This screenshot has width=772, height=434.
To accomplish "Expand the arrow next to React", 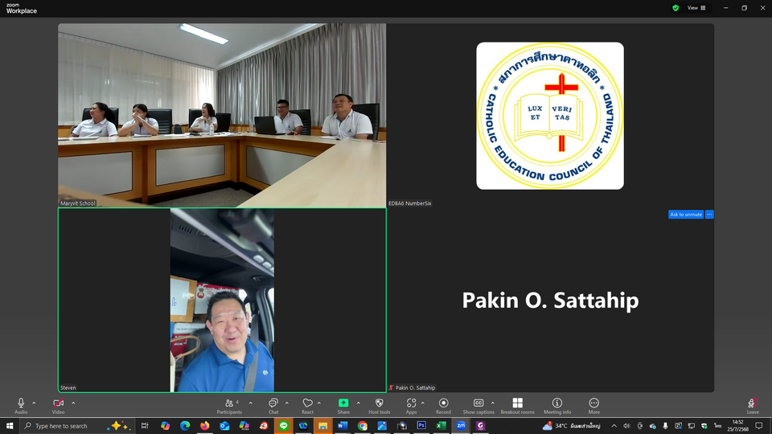I will point(319,403).
